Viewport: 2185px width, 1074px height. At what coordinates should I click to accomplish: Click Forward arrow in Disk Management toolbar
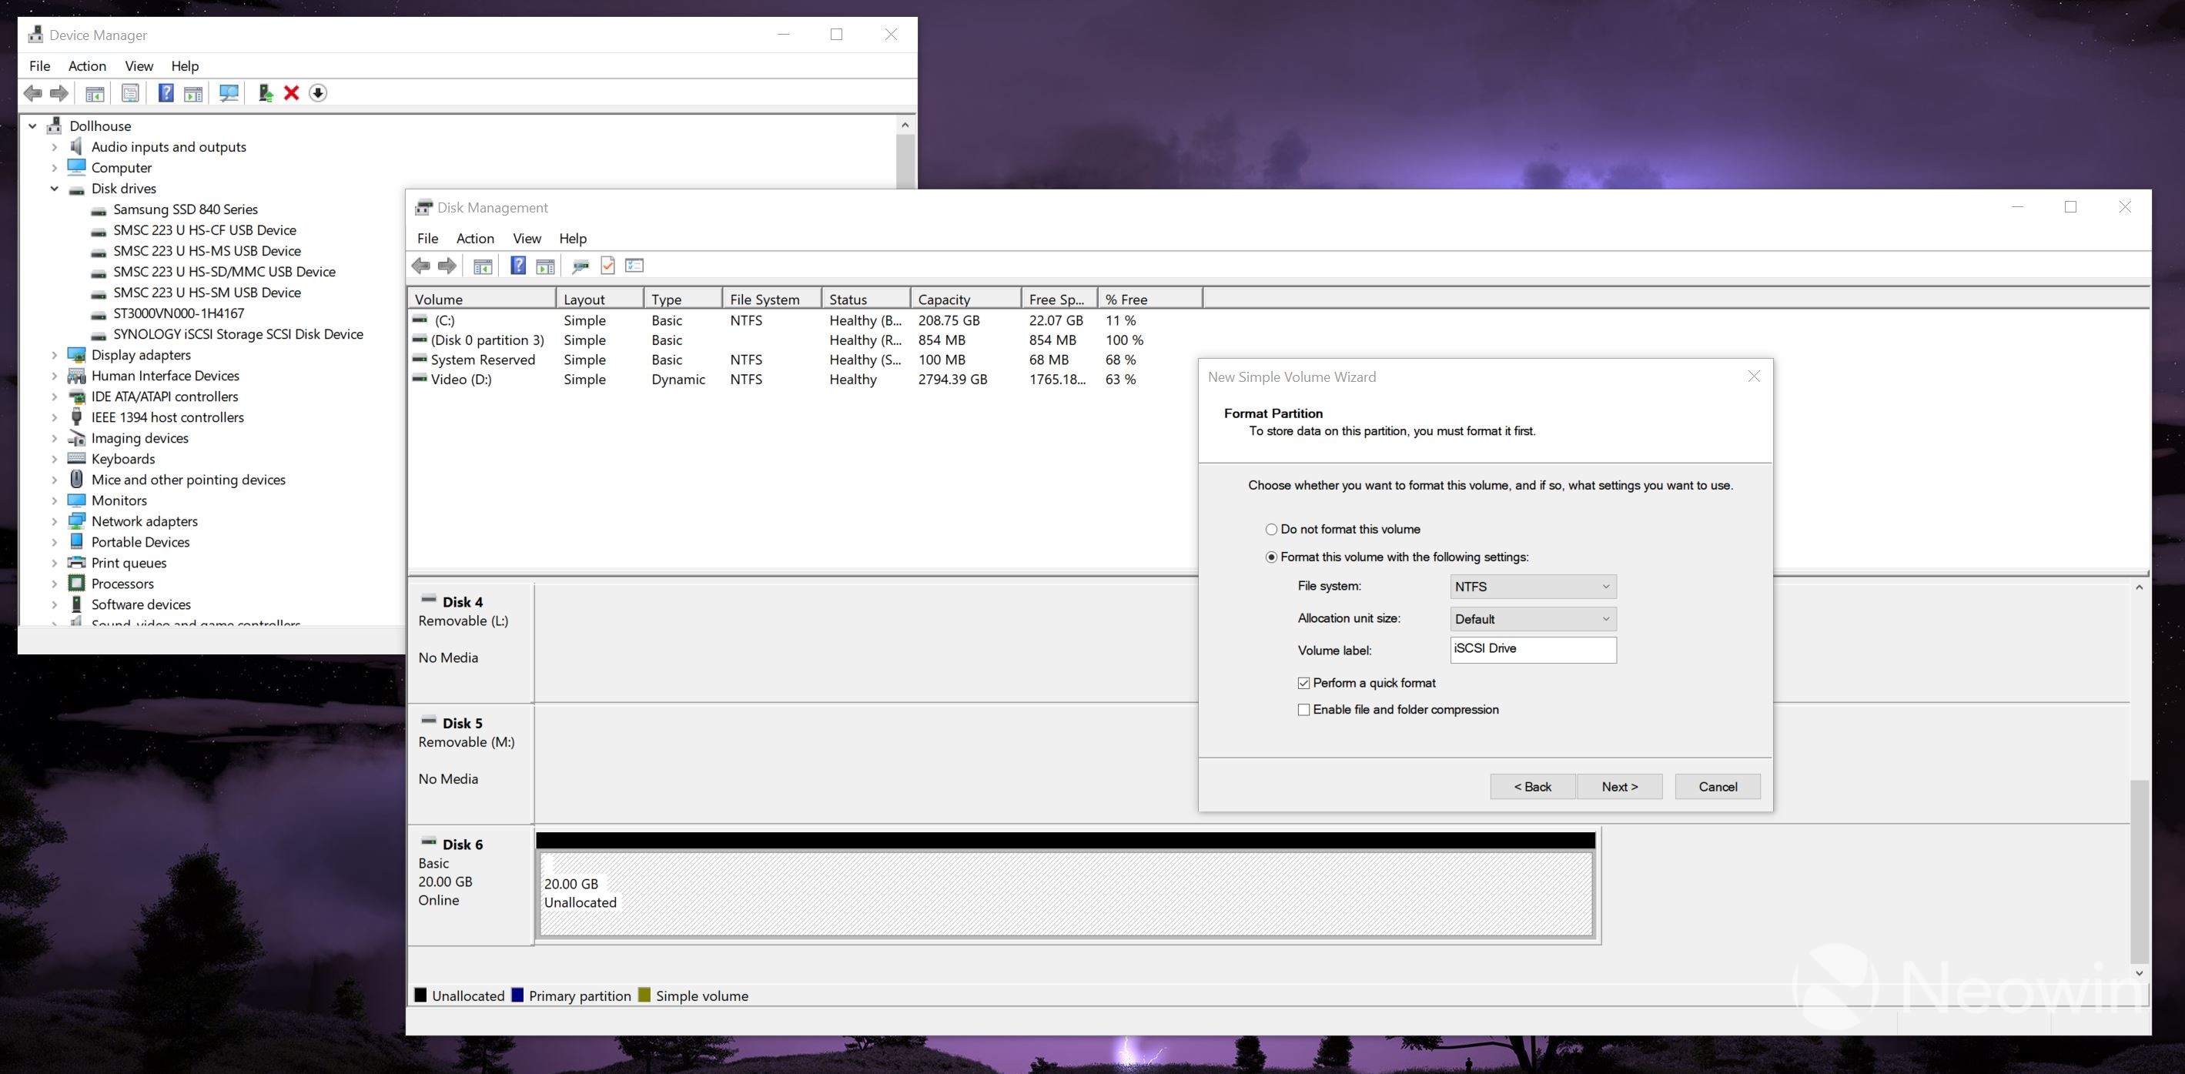point(447,266)
